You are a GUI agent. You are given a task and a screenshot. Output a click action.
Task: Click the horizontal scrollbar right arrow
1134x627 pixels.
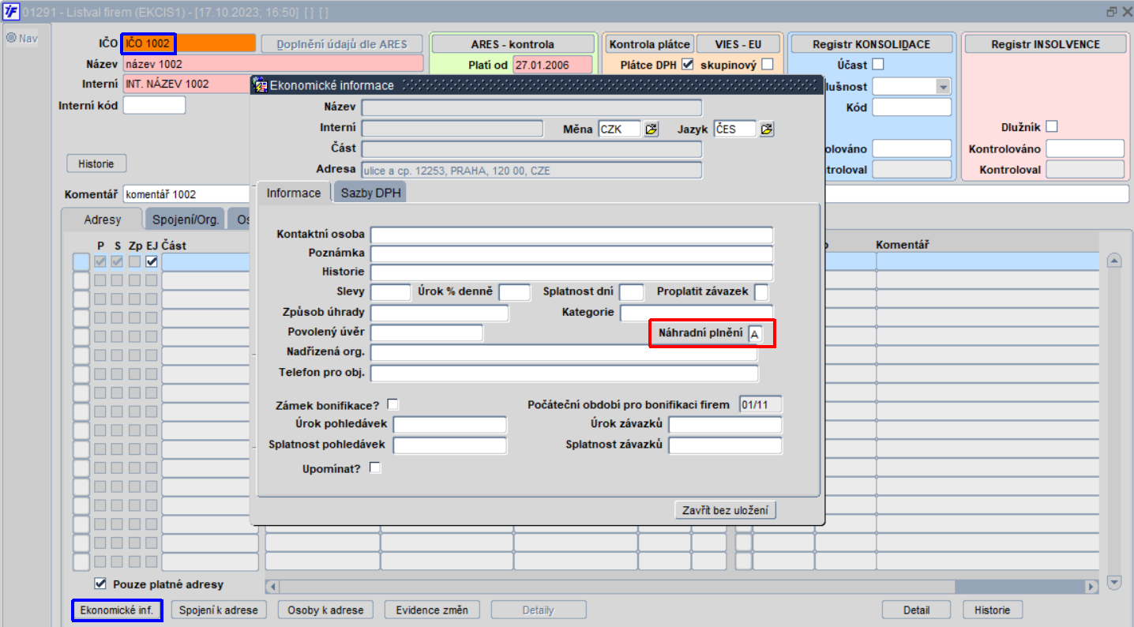pos(1091,587)
